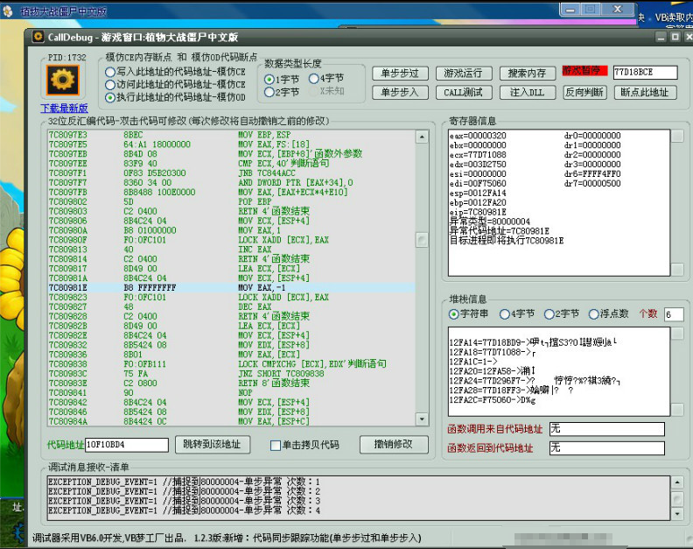Click the red 游戏暂停 indicator
This screenshot has height=549, width=693.
point(584,71)
